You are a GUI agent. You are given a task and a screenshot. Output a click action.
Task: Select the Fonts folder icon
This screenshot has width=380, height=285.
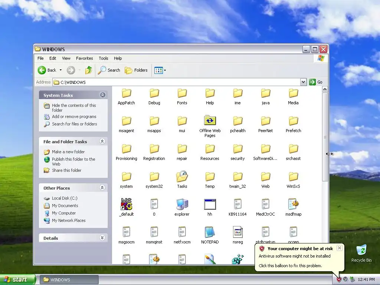tap(182, 93)
